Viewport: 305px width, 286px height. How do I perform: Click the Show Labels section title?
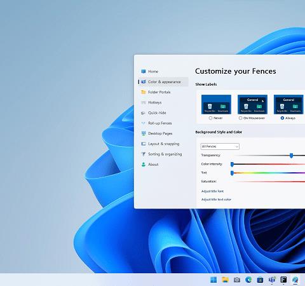[x=206, y=85]
